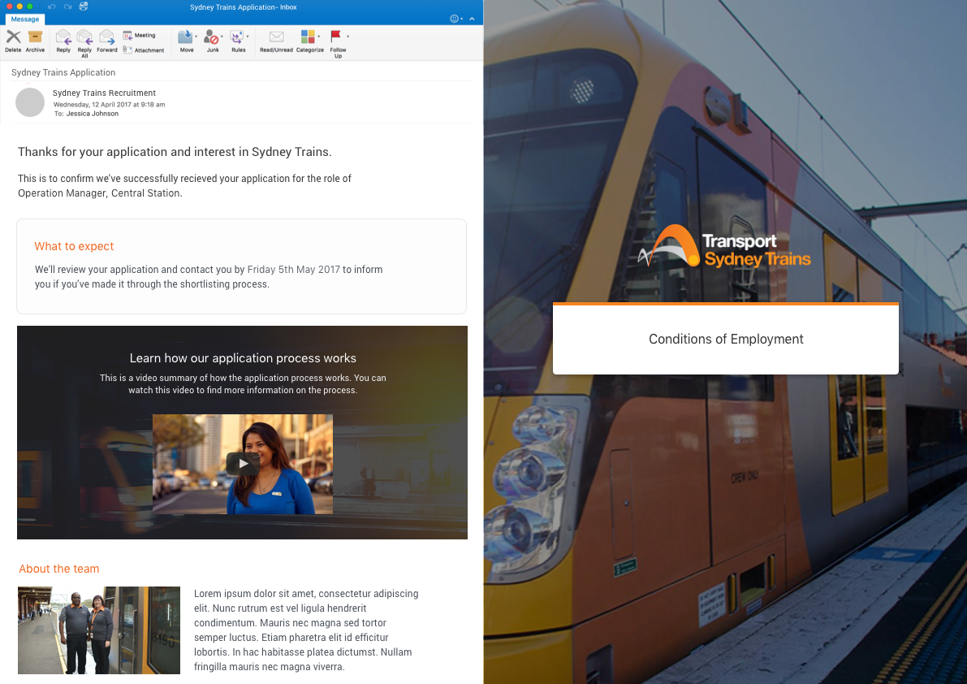
Task: Collapse the ribbon with the chevron
Action: (473, 19)
